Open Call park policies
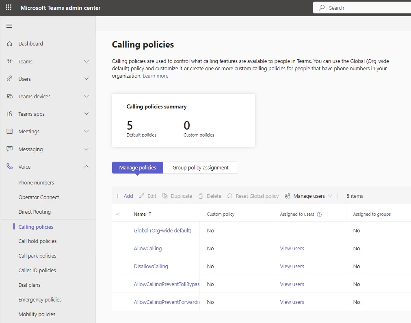 click(37, 256)
